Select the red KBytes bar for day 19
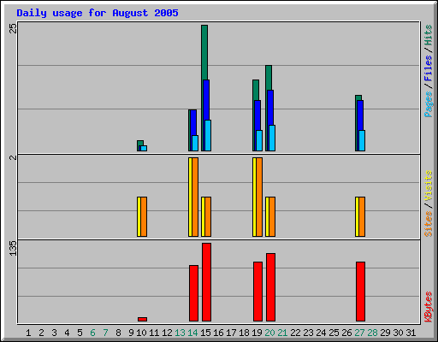438x342 pixels. coord(257,292)
